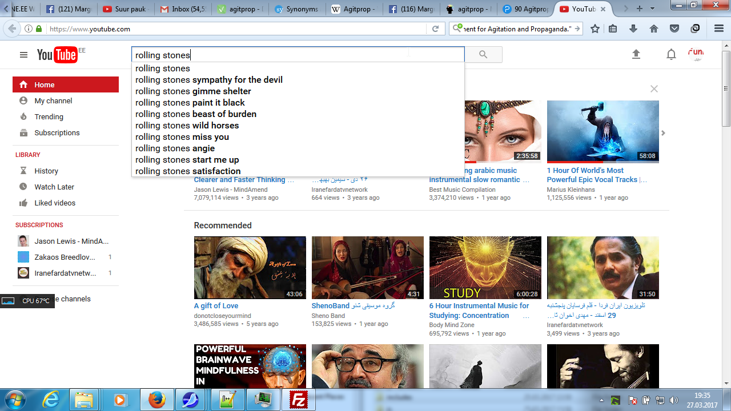Open "6 Hour Instrumental Music for Studying" title
The height and width of the screenshot is (411, 731).
tap(479, 311)
